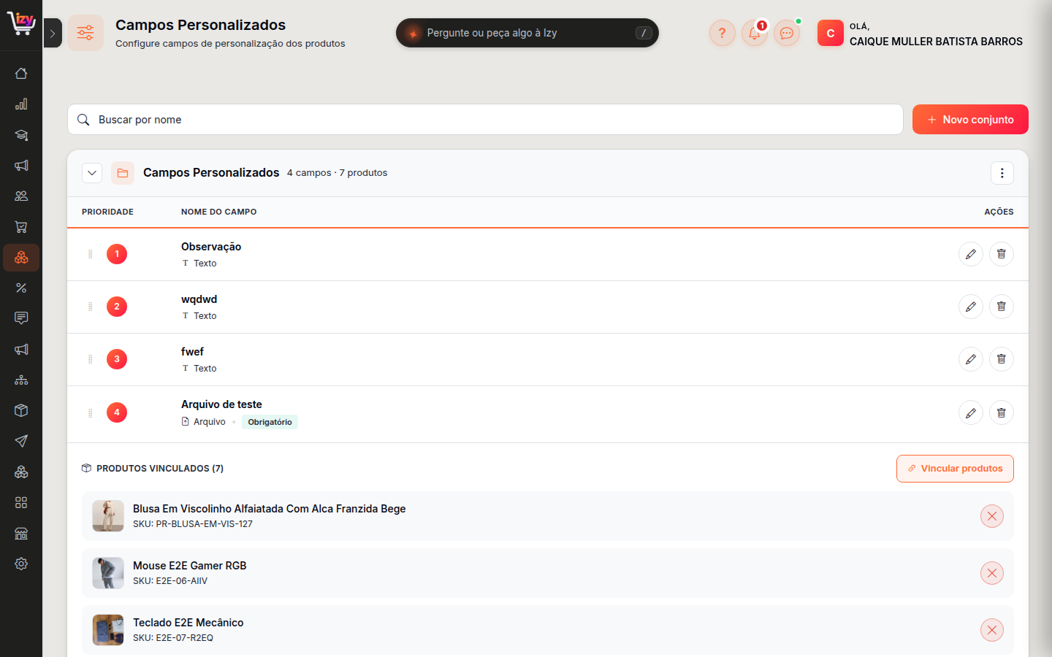Edit the wqdwd field
Image resolution: width=1052 pixels, height=657 pixels.
[971, 307]
